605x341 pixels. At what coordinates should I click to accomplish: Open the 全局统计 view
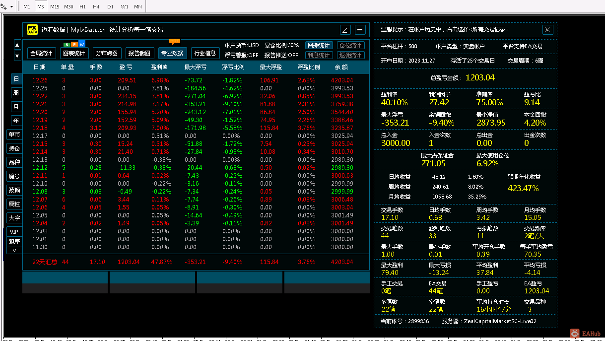42,53
